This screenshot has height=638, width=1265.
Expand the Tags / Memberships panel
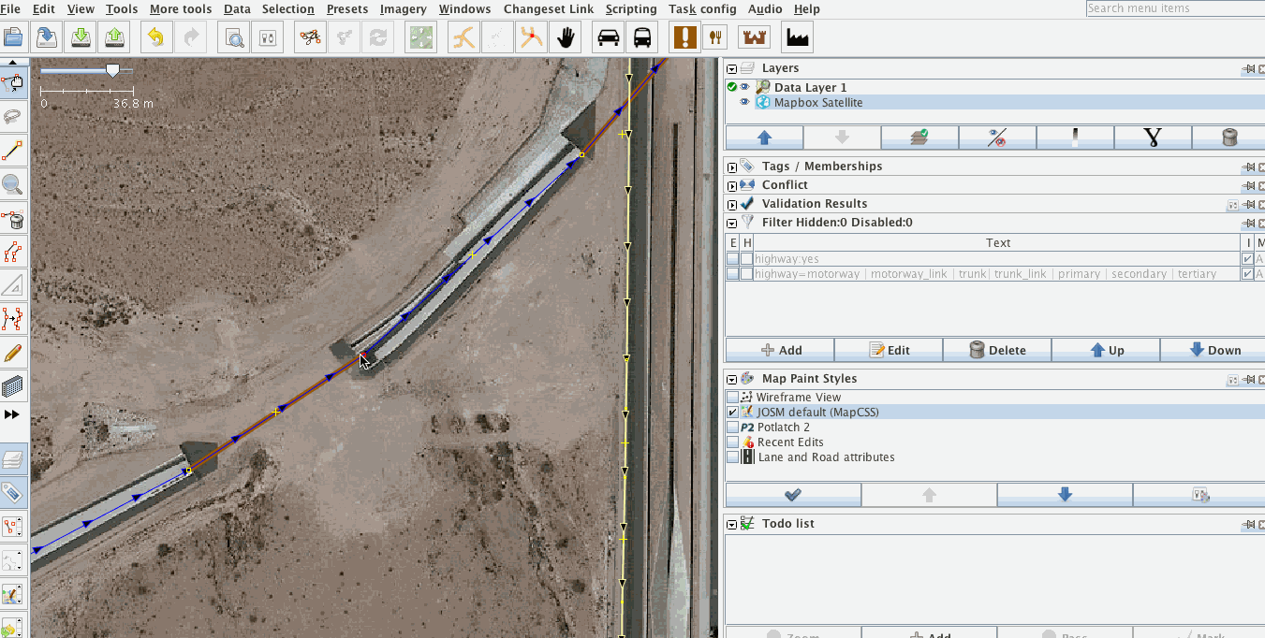[731, 167]
